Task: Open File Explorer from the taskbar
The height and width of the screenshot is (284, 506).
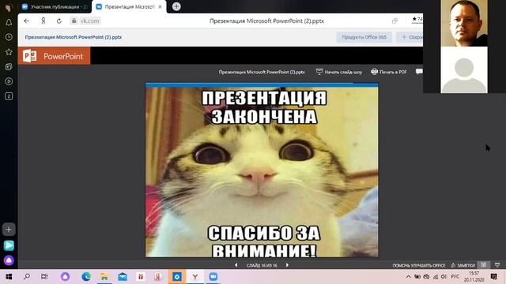Action: (x=104, y=277)
